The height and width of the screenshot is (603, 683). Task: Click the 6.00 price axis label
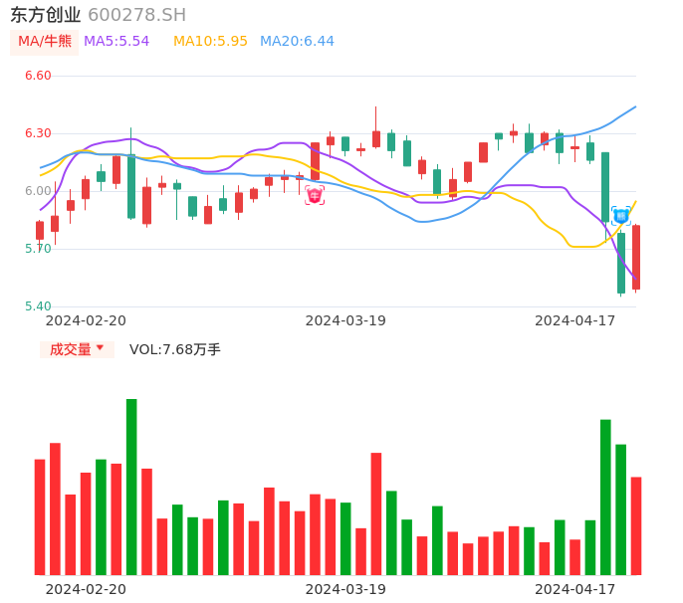38,191
